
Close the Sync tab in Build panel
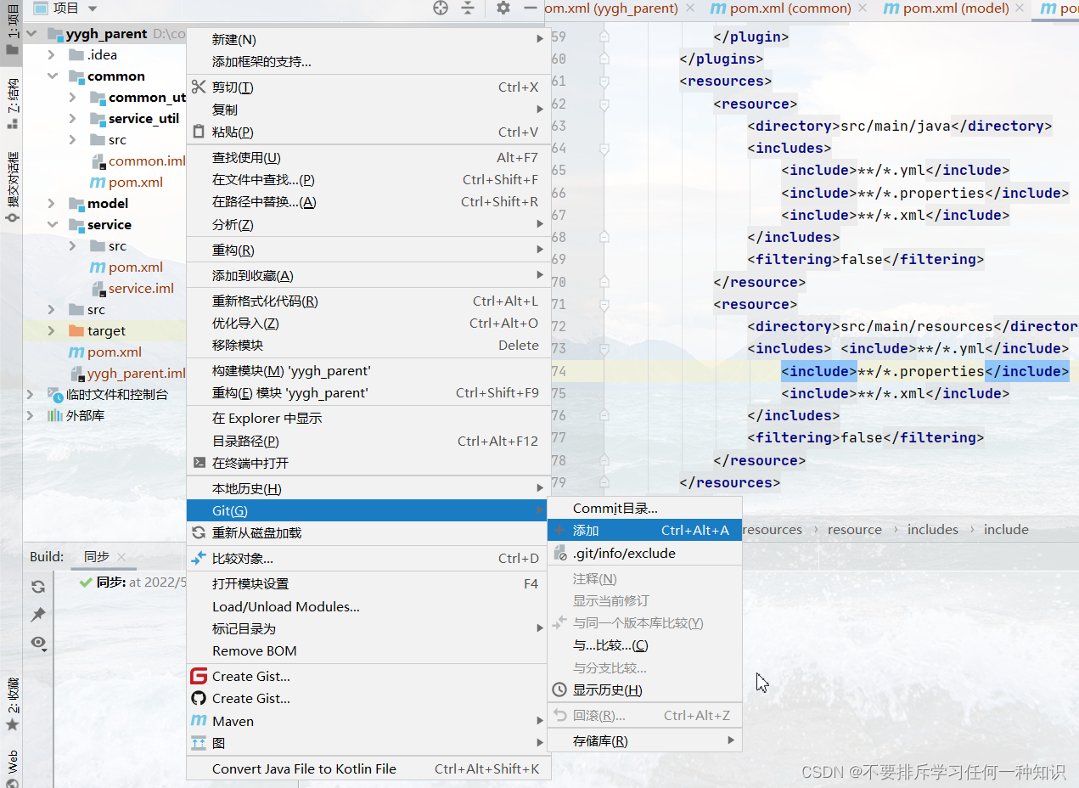pyautogui.click(x=121, y=557)
